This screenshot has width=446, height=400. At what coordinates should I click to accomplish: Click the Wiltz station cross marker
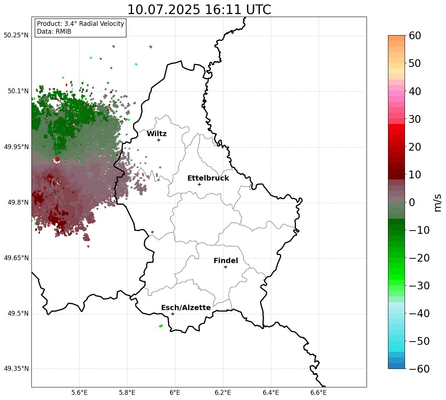[159, 140]
